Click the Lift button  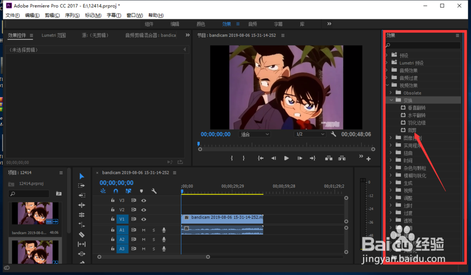pos(329,158)
